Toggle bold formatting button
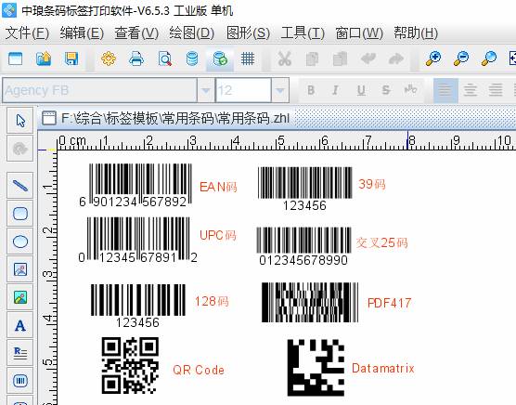Screen dimensions: 516x405 (x=311, y=90)
